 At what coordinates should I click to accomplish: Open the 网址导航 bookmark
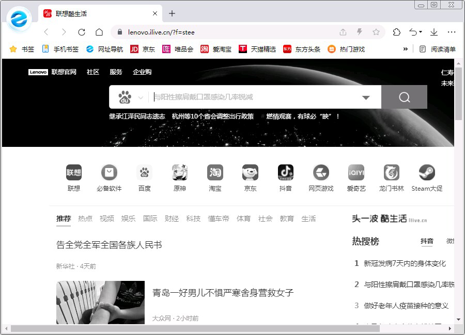tap(105, 49)
